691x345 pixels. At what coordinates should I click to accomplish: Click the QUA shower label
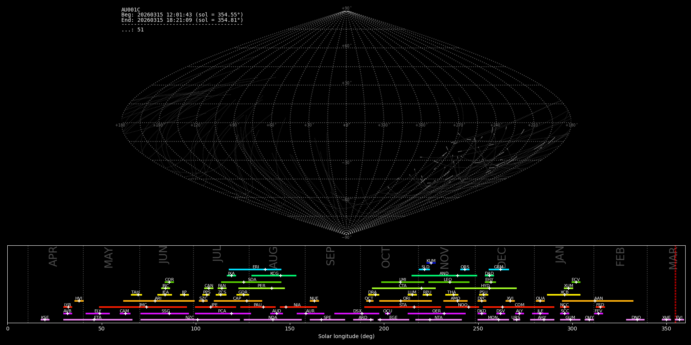(x=540, y=299)
